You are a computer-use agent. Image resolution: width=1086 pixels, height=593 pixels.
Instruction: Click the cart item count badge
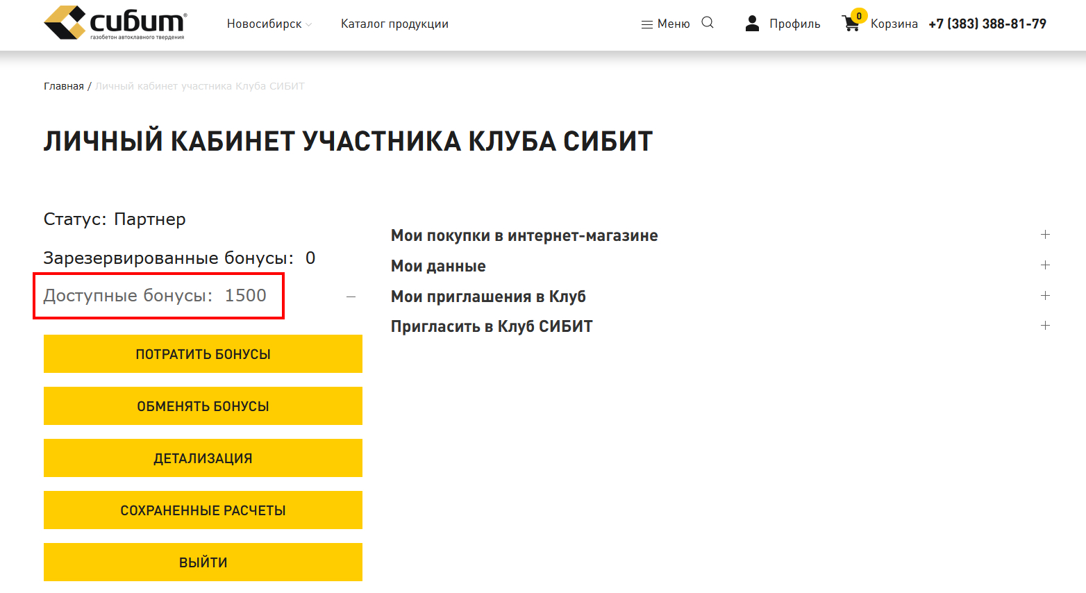(x=859, y=16)
